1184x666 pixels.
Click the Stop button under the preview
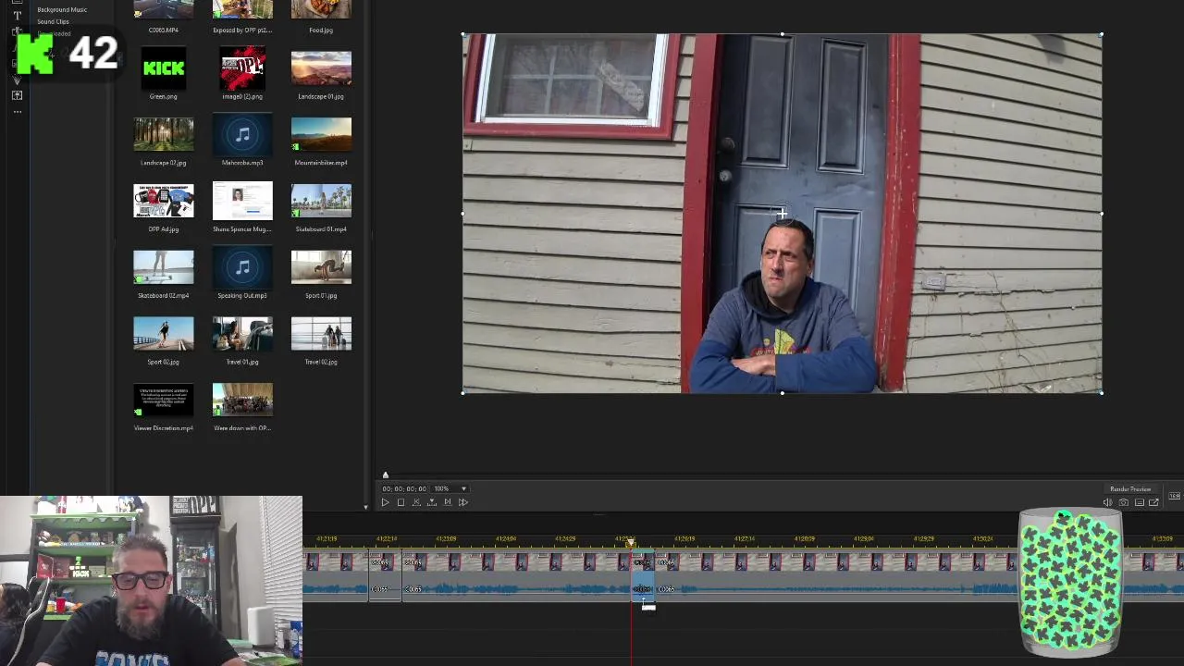click(401, 502)
